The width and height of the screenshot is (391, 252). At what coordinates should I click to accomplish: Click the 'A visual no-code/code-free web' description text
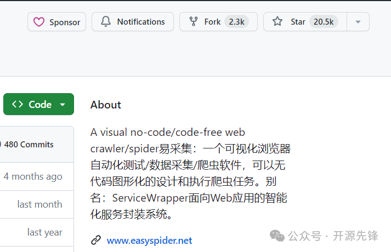[x=168, y=132]
